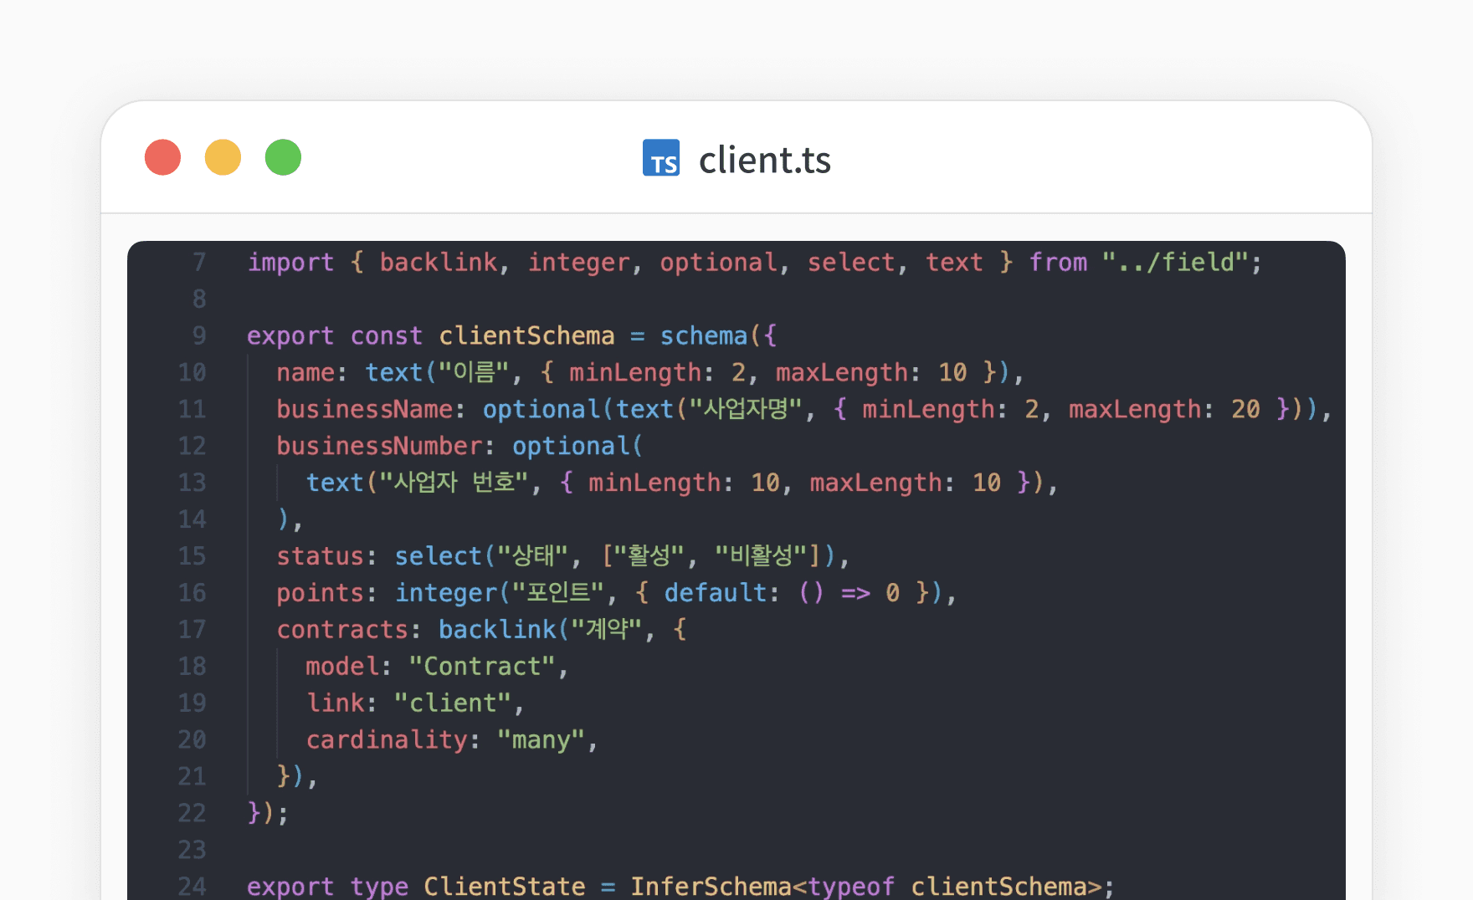
Task: Click the 'ClientState' type name
Action: coord(505,886)
